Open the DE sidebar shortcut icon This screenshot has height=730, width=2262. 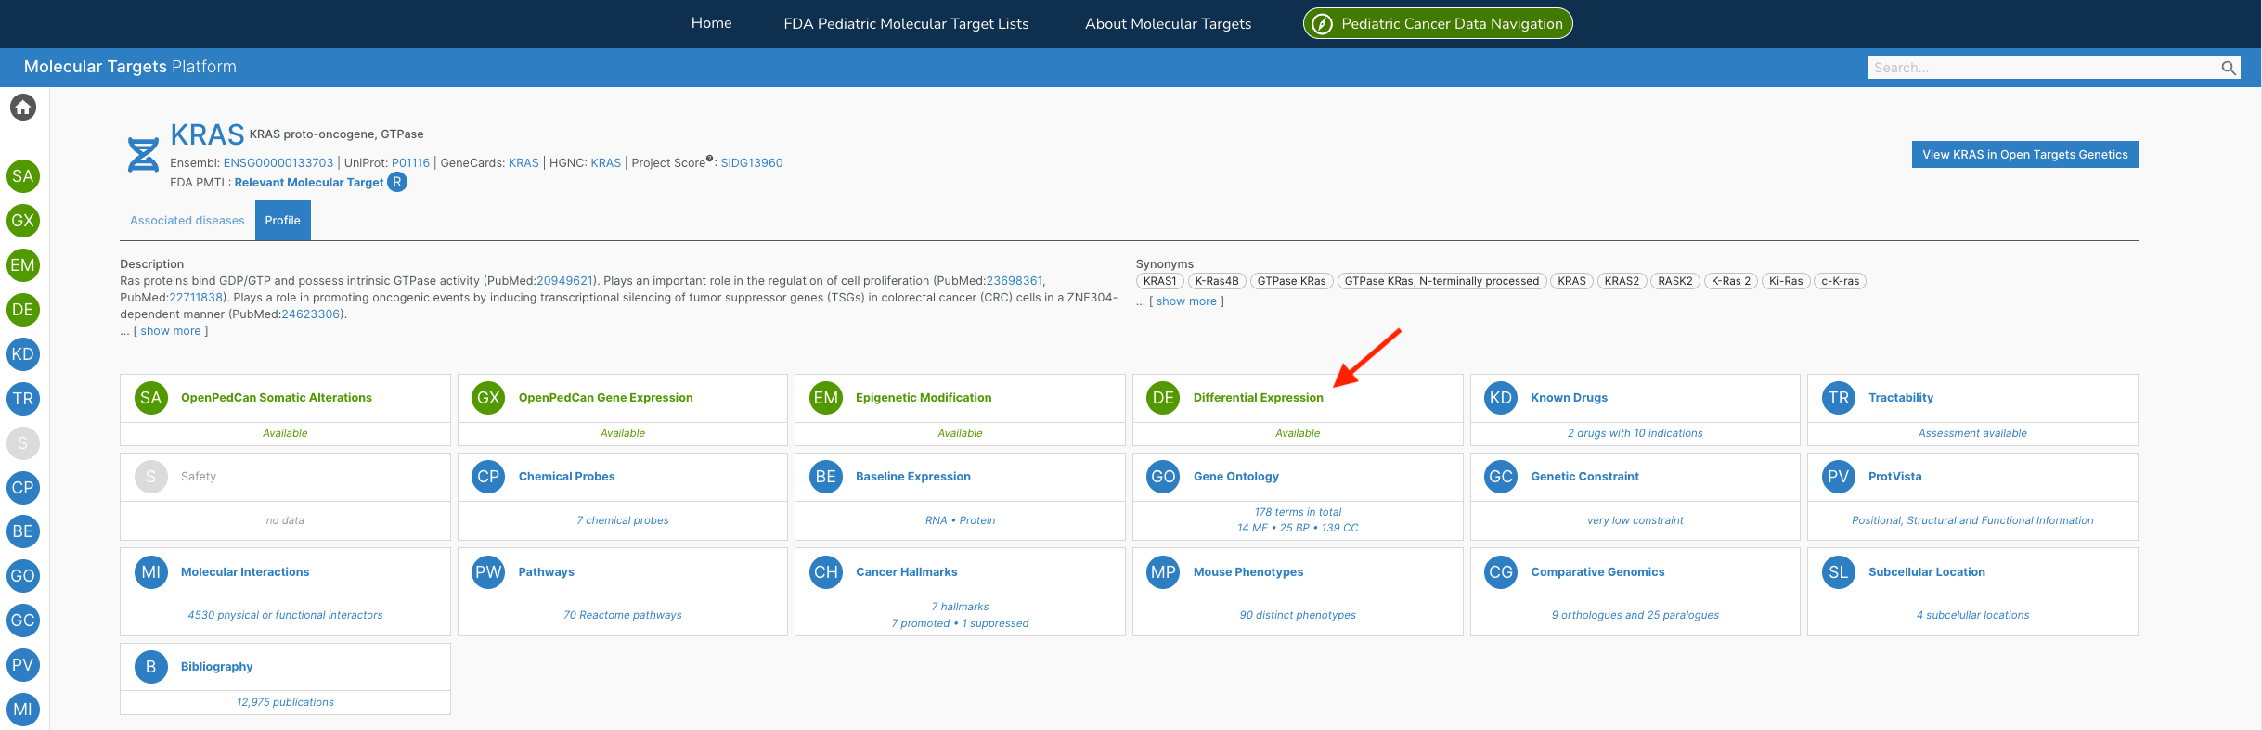point(23,310)
